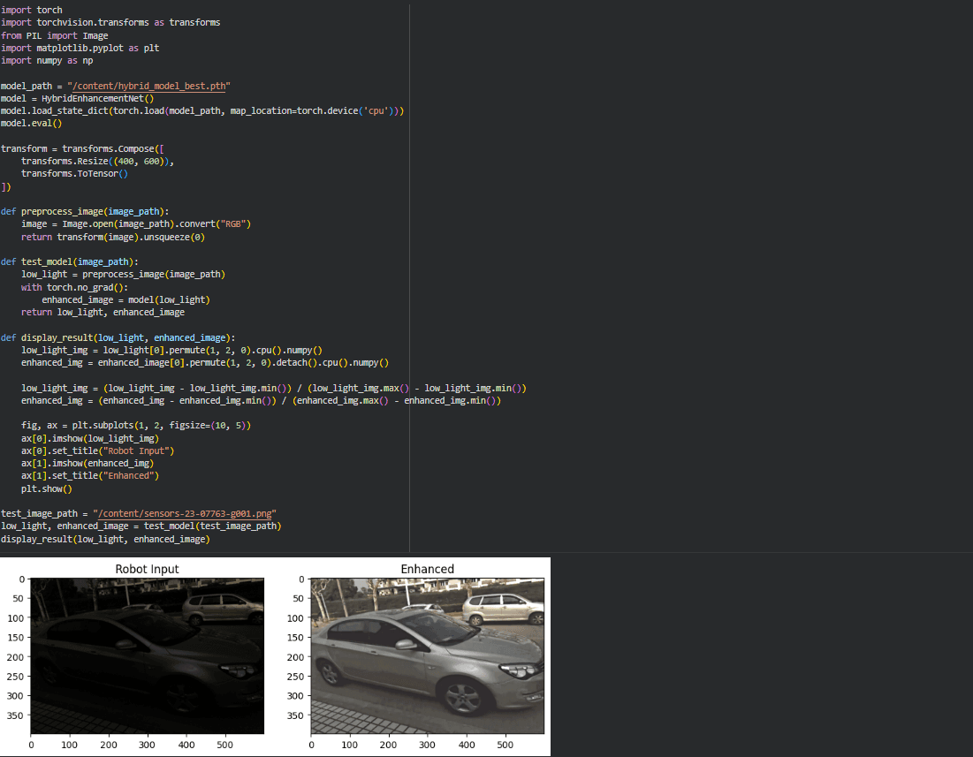Click the 'return low_light, enhanced_image' line
The width and height of the screenshot is (973, 757).
(103, 312)
